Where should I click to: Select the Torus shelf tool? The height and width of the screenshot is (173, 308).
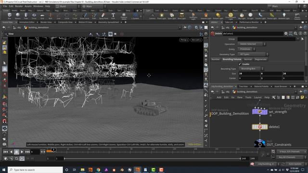click(34, 16)
